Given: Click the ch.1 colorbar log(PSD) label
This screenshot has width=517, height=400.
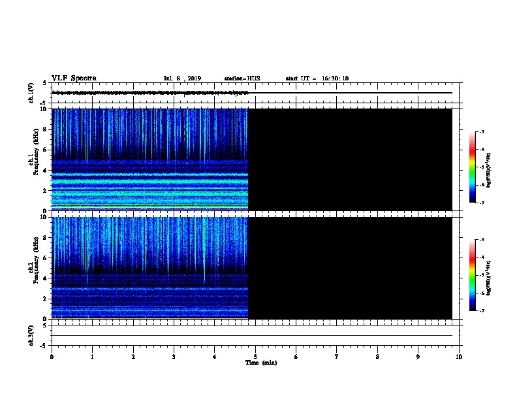Looking at the screenshot, I should coord(488,170).
